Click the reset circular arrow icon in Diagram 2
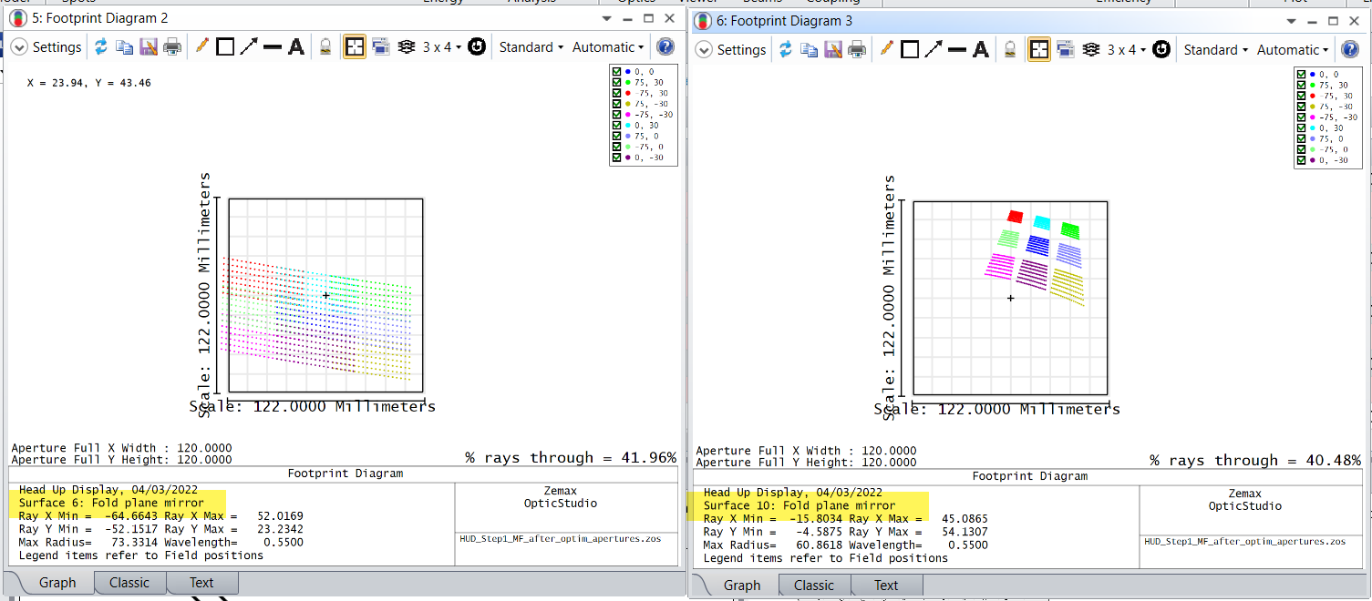Screen dimensions: 1372x601 (476, 46)
